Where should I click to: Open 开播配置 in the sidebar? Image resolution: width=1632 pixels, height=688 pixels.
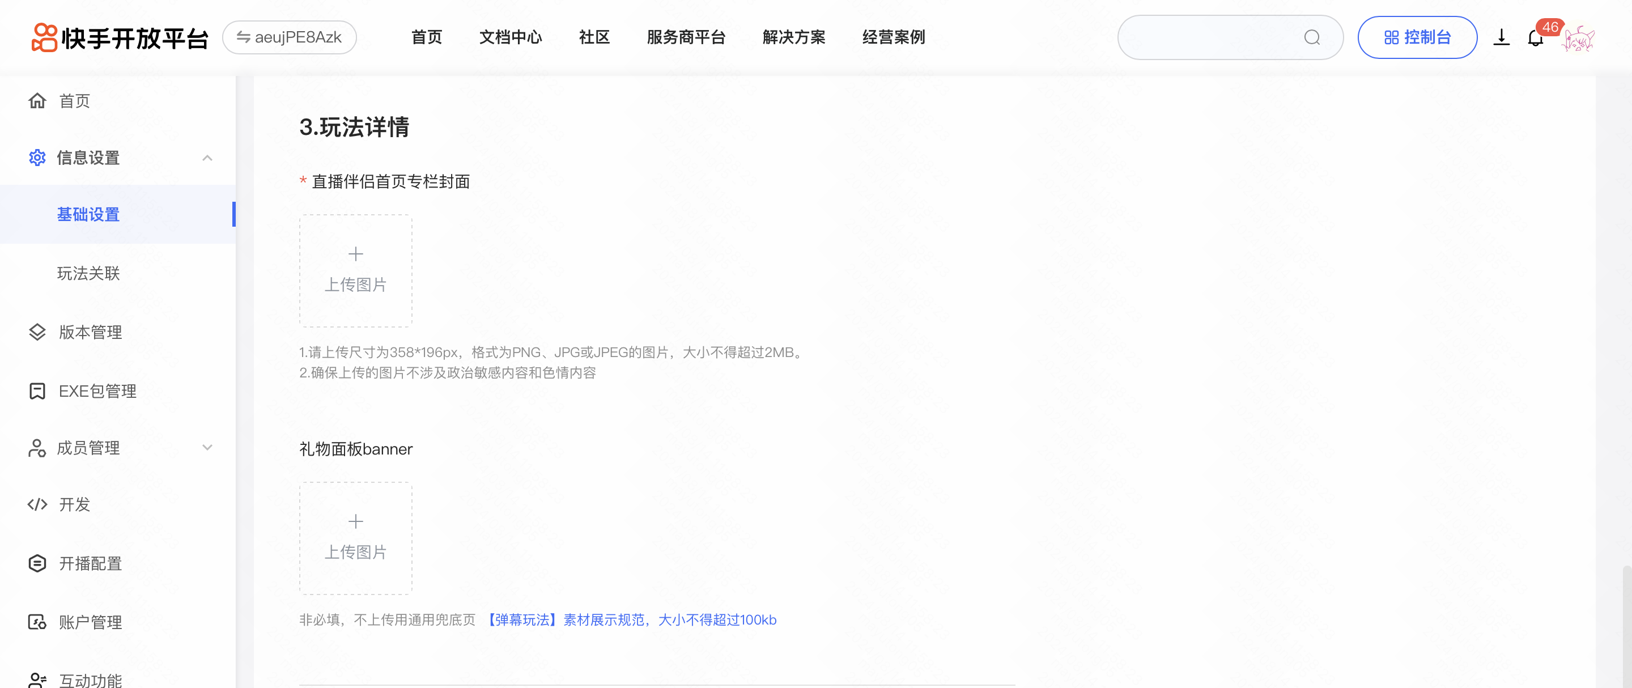coord(90,563)
